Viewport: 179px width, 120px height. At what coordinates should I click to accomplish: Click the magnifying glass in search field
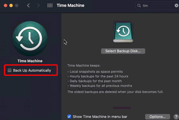pos(139,5)
